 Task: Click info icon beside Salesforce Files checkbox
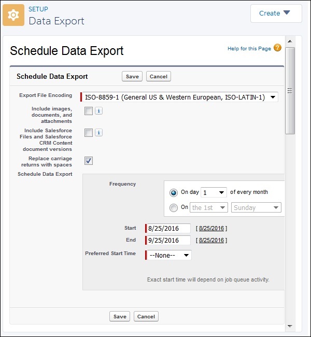(98, 133)
